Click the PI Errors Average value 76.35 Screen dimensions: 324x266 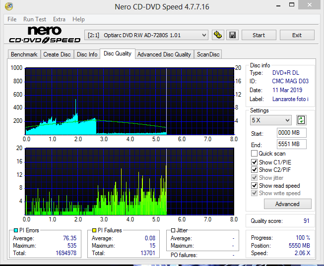[x=69, y=238]
